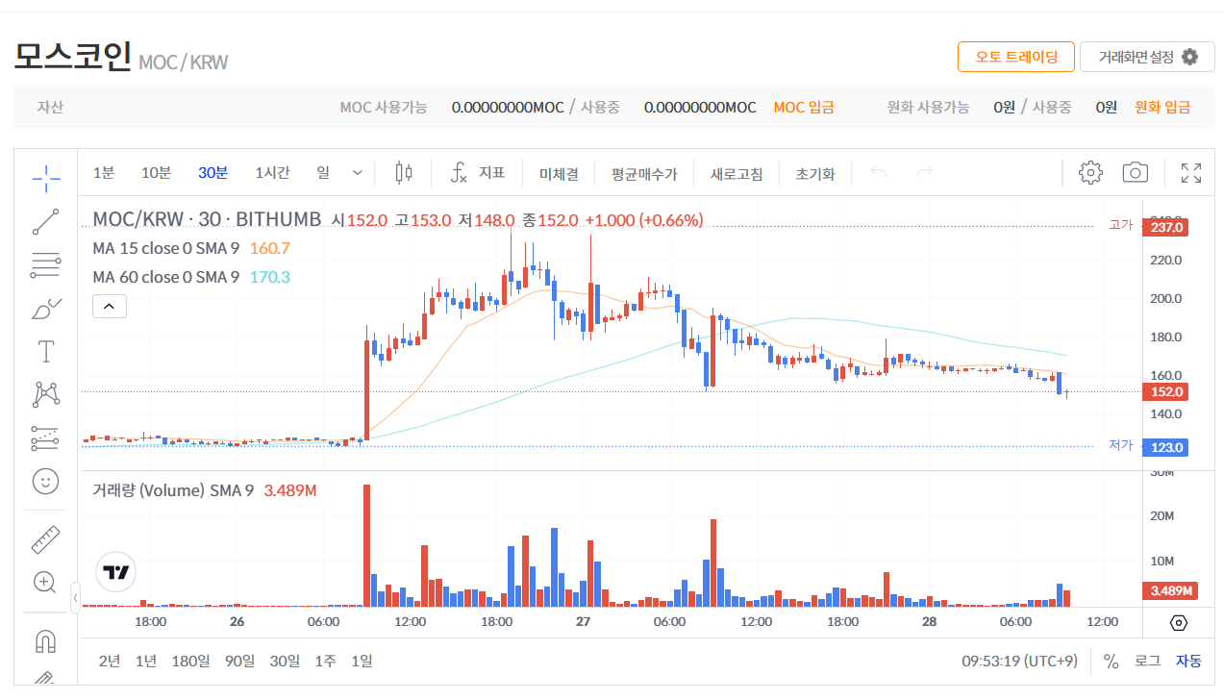Select the text annotation tool
Viewport: 1224px width, 700px height.
[x=45, y=352]
